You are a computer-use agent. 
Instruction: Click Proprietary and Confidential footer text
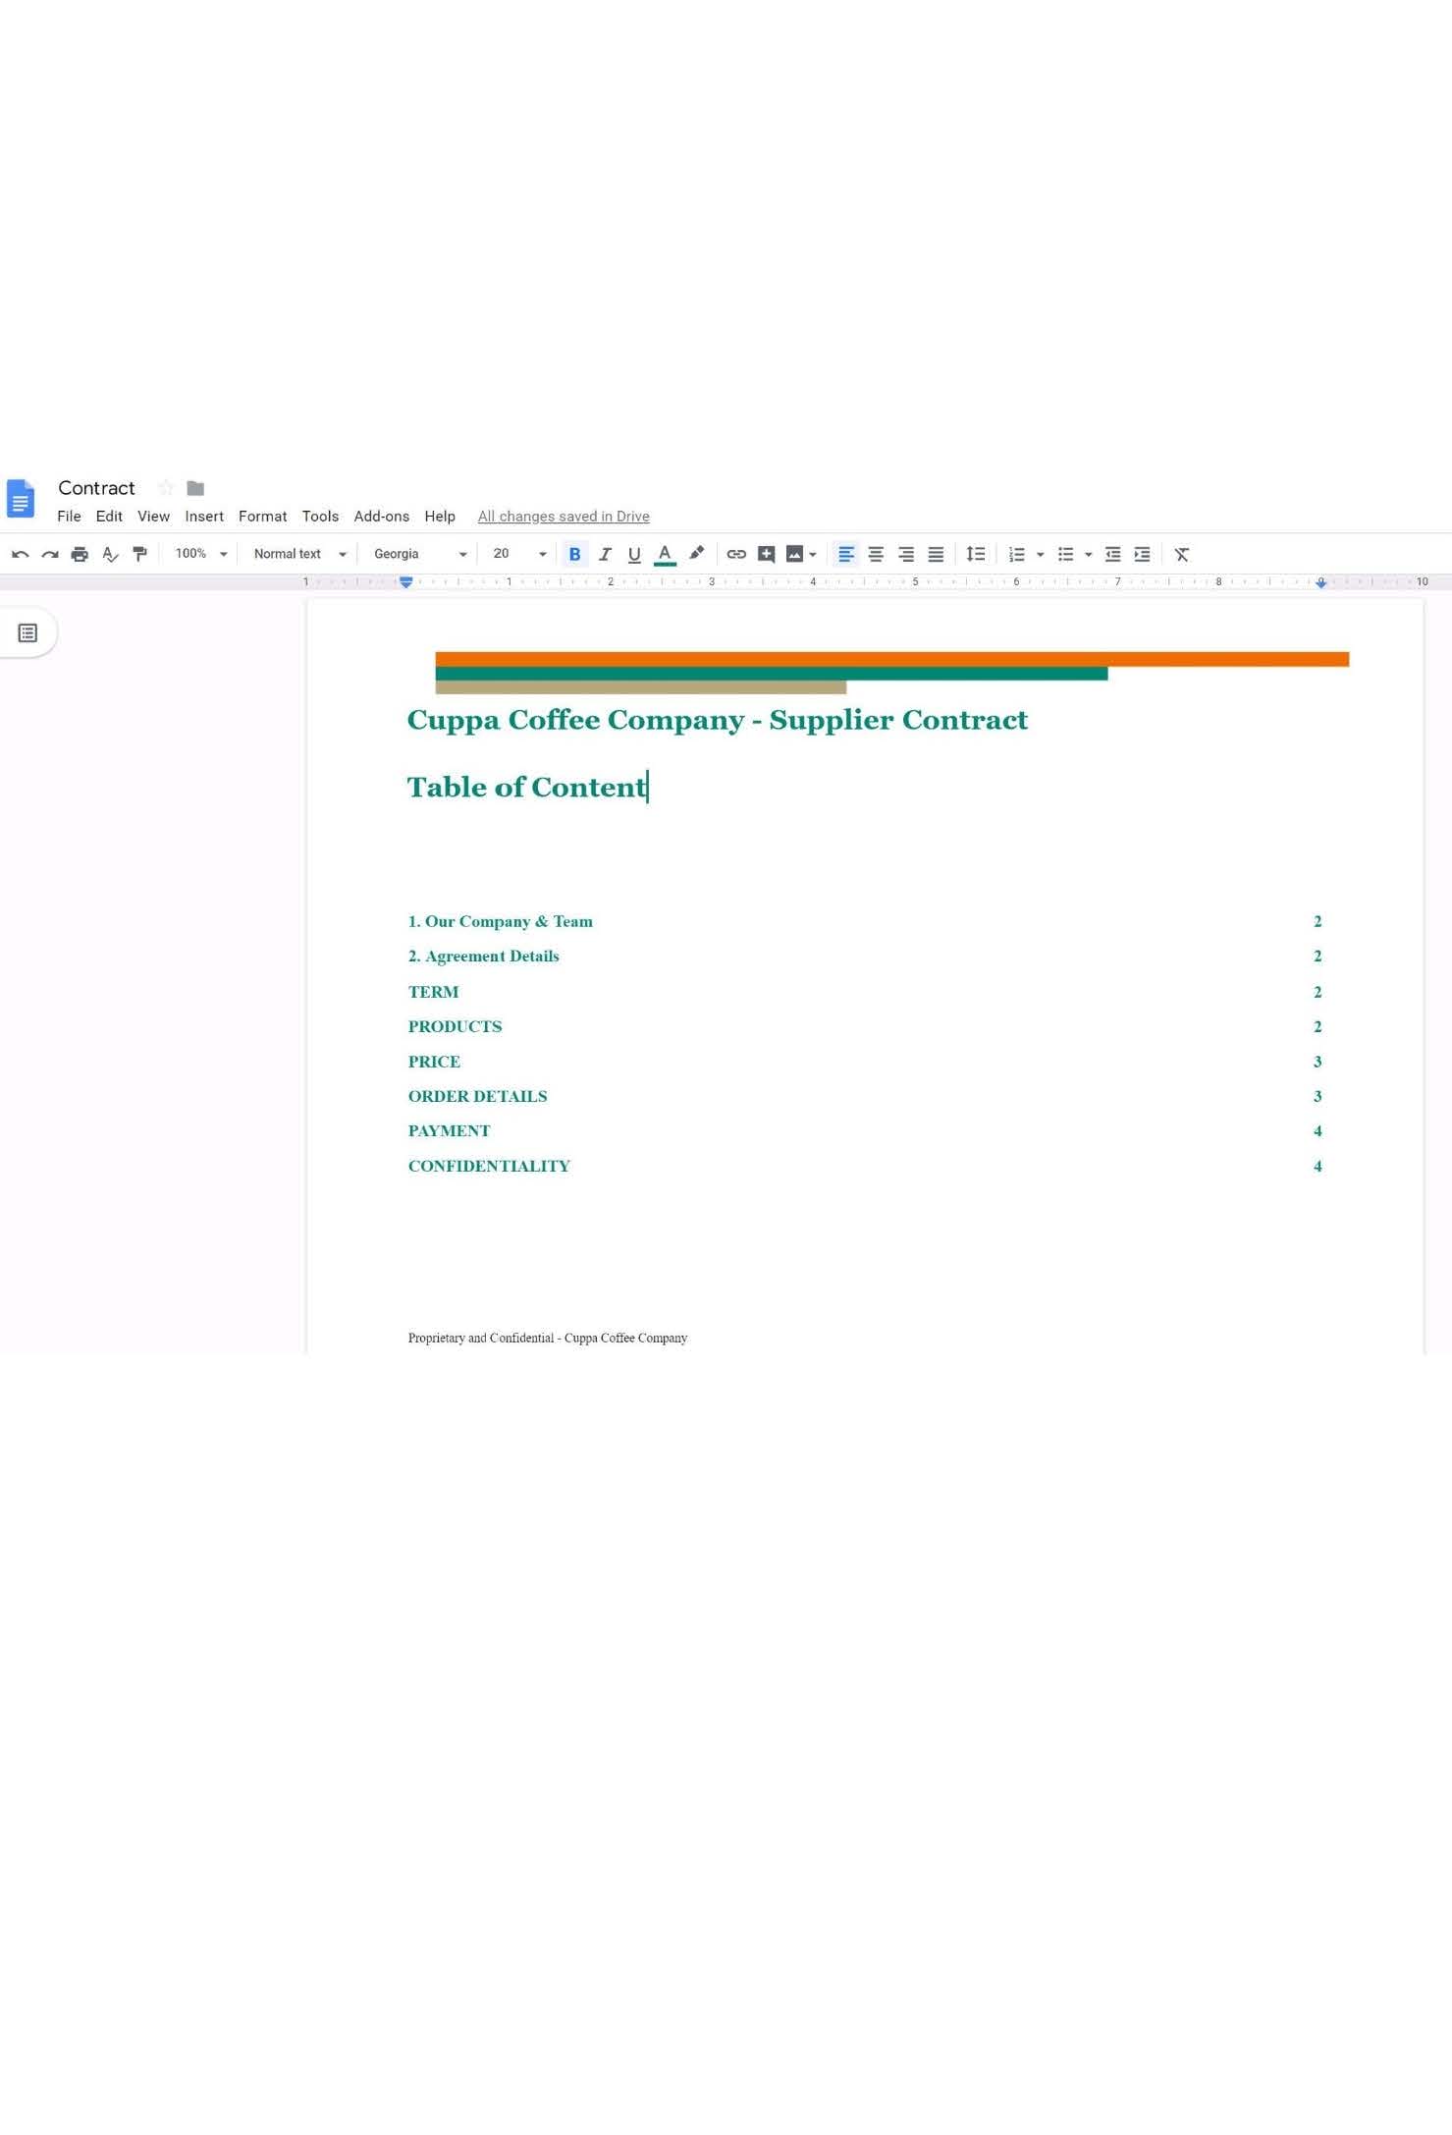[548, 1338]
